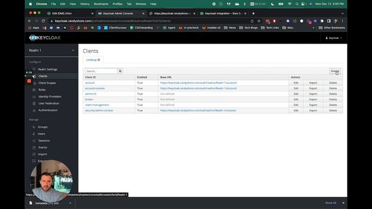
Task: Focus the client search input field
Action: [x=101, y=71]
